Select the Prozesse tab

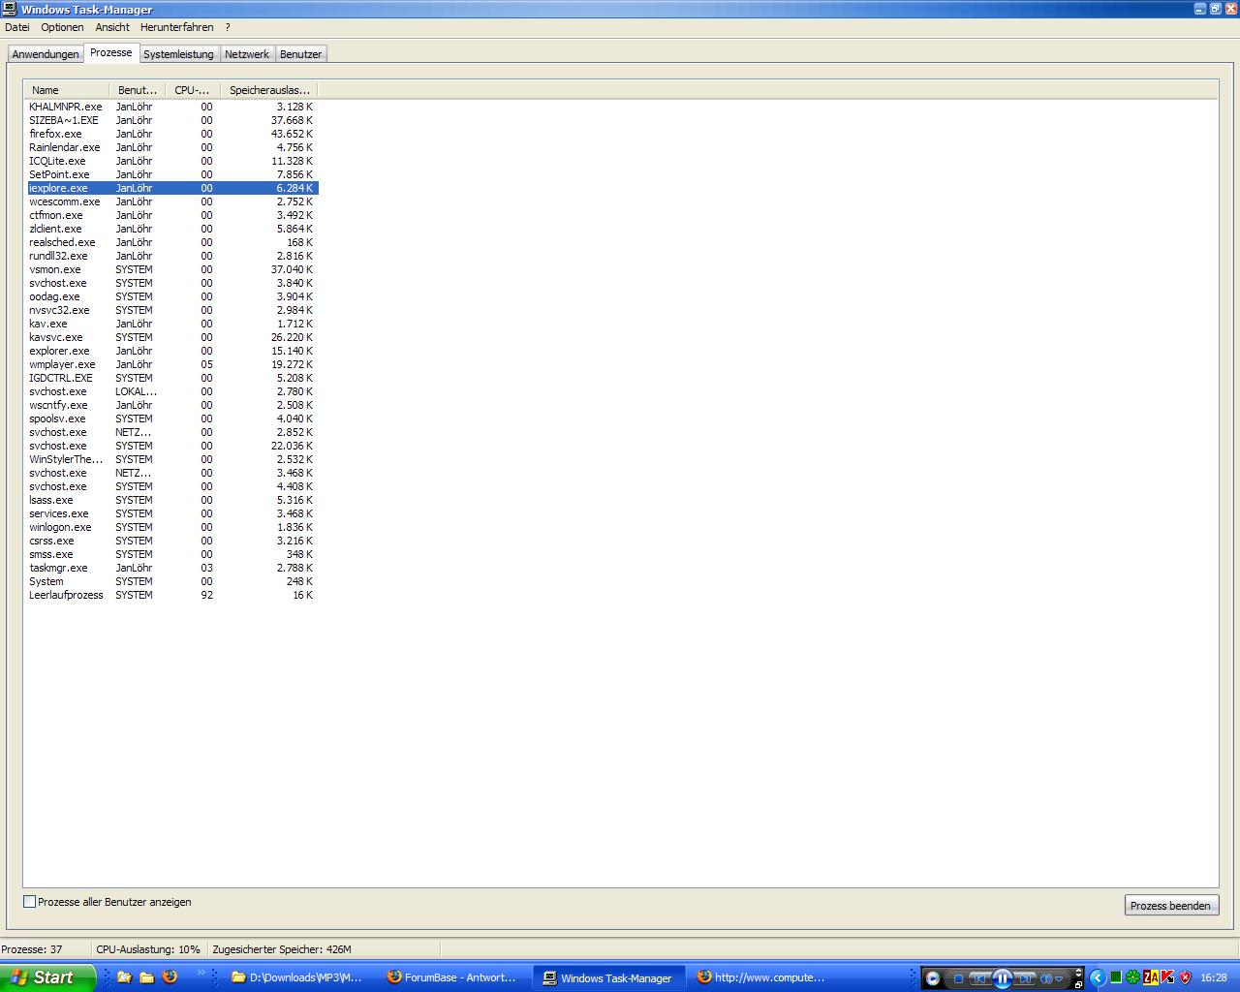(x=111, y=53)
